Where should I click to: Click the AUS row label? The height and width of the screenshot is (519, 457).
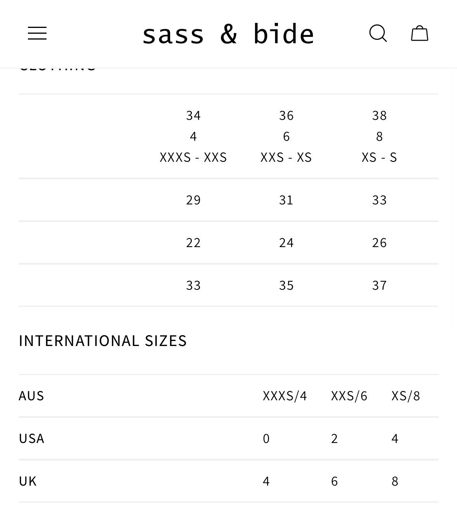pyautogui.click(x=31, y=396)
